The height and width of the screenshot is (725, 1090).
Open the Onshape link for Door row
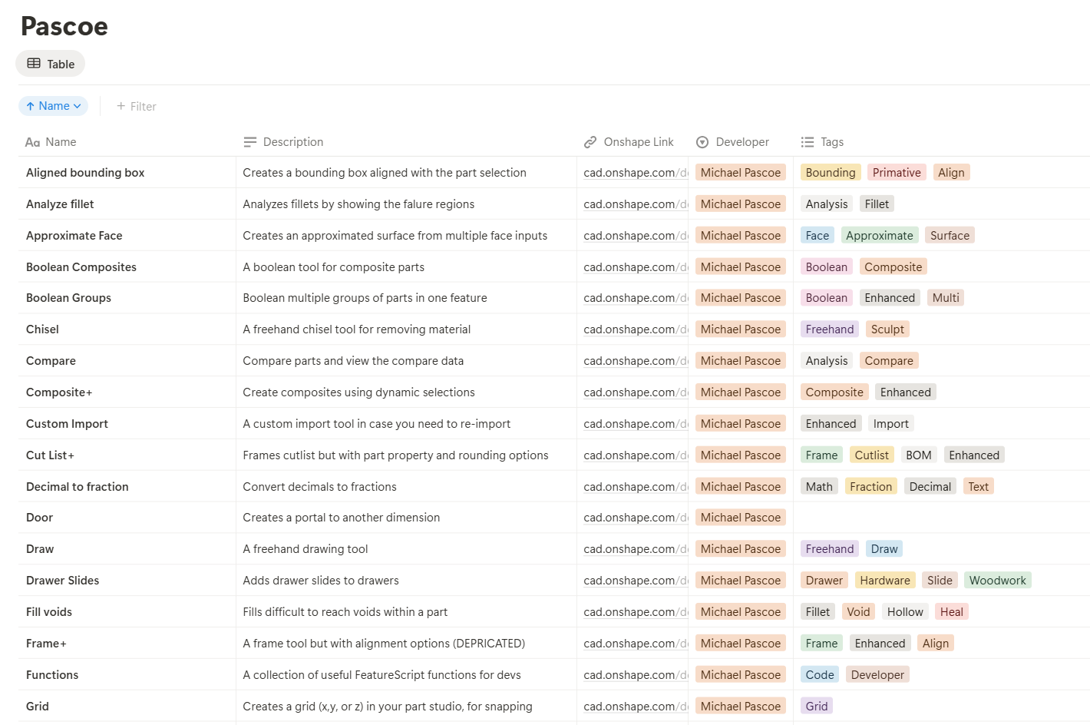pyautogui.click(x=635, y=518)
